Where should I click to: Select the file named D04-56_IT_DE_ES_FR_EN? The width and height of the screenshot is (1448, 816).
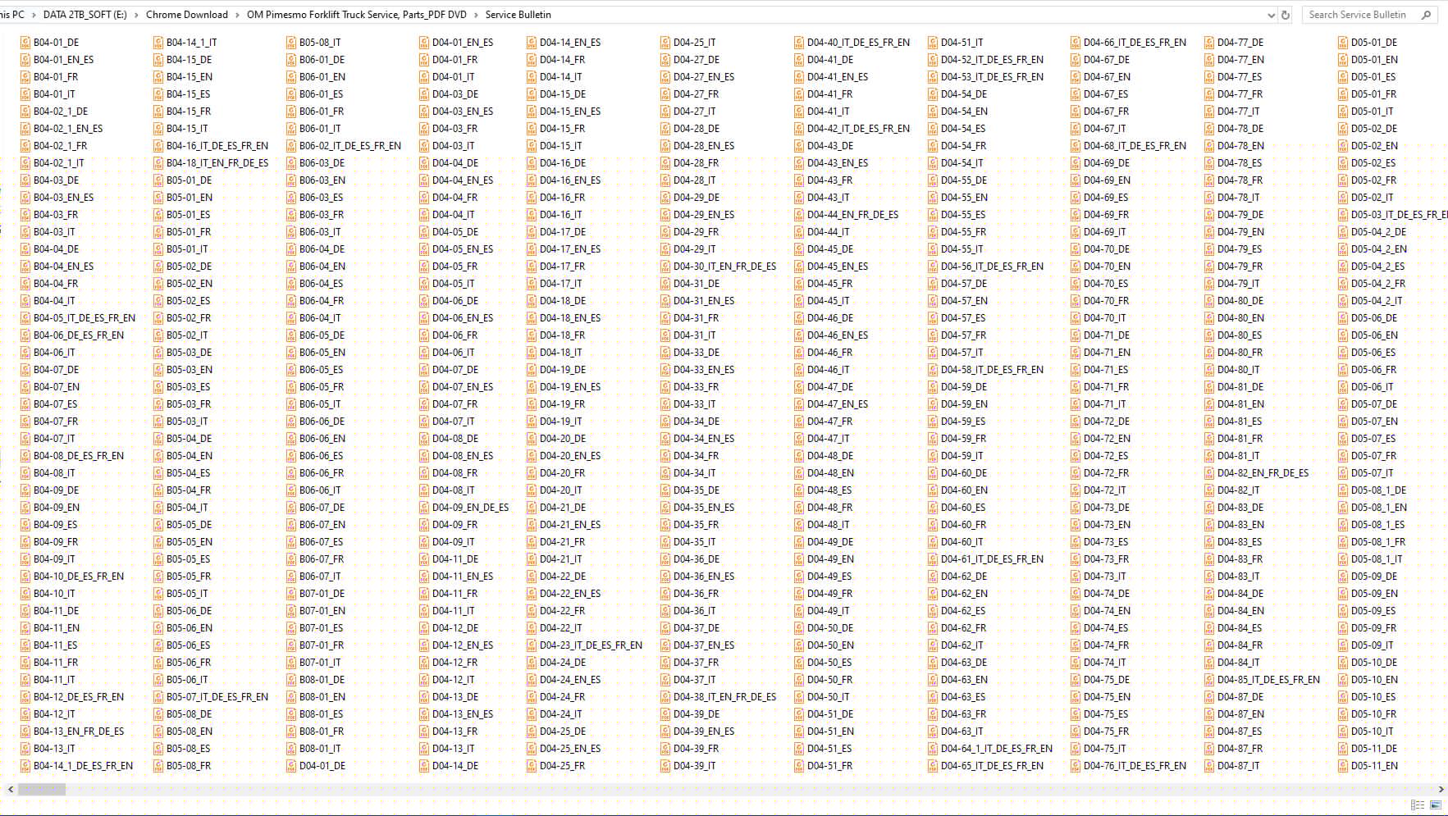pyautogui.click(x=993, y=267)
